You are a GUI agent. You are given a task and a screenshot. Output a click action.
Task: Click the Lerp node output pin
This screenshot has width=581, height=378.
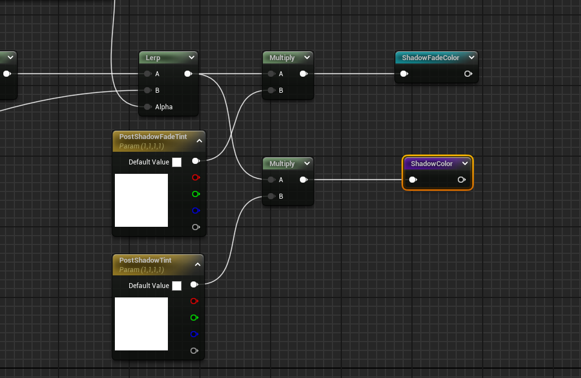point(188,74)
